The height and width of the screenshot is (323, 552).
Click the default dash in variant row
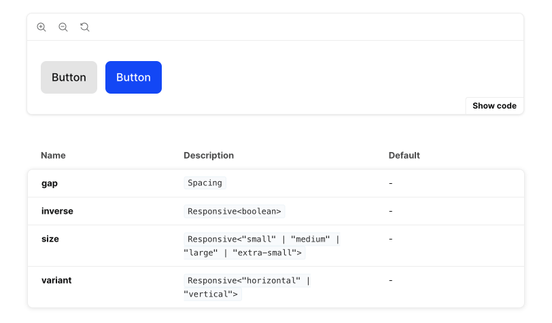click(390, 280)
